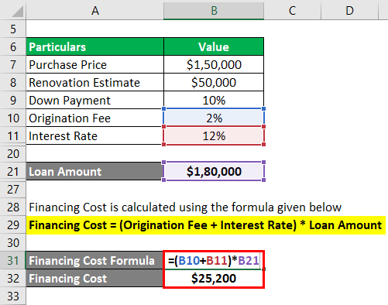The height and width of the screenshot is (305, 388).
Task: Select row 8 header
Action: tap(13, 83)
